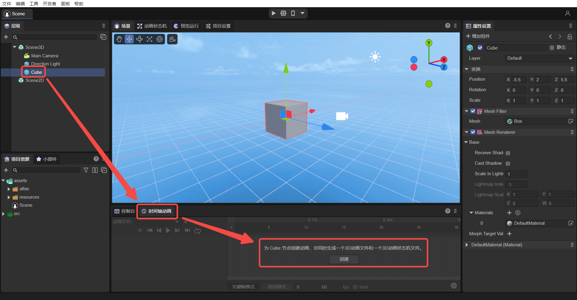Collapse the Mesh Renderer component section

click(466, 132)
